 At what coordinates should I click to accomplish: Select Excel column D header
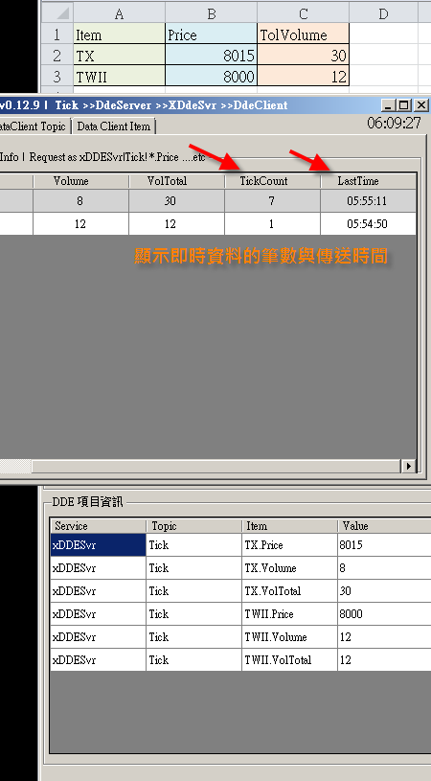pyautogui.click(x=383, y=14)
